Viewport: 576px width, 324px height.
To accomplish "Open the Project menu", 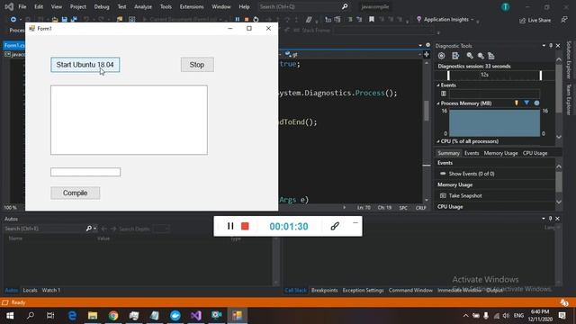I will pos(78,6).
